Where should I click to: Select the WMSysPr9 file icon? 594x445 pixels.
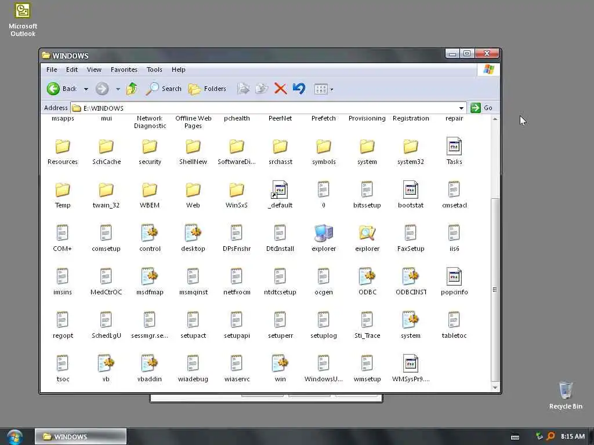[x=411, y=369]
